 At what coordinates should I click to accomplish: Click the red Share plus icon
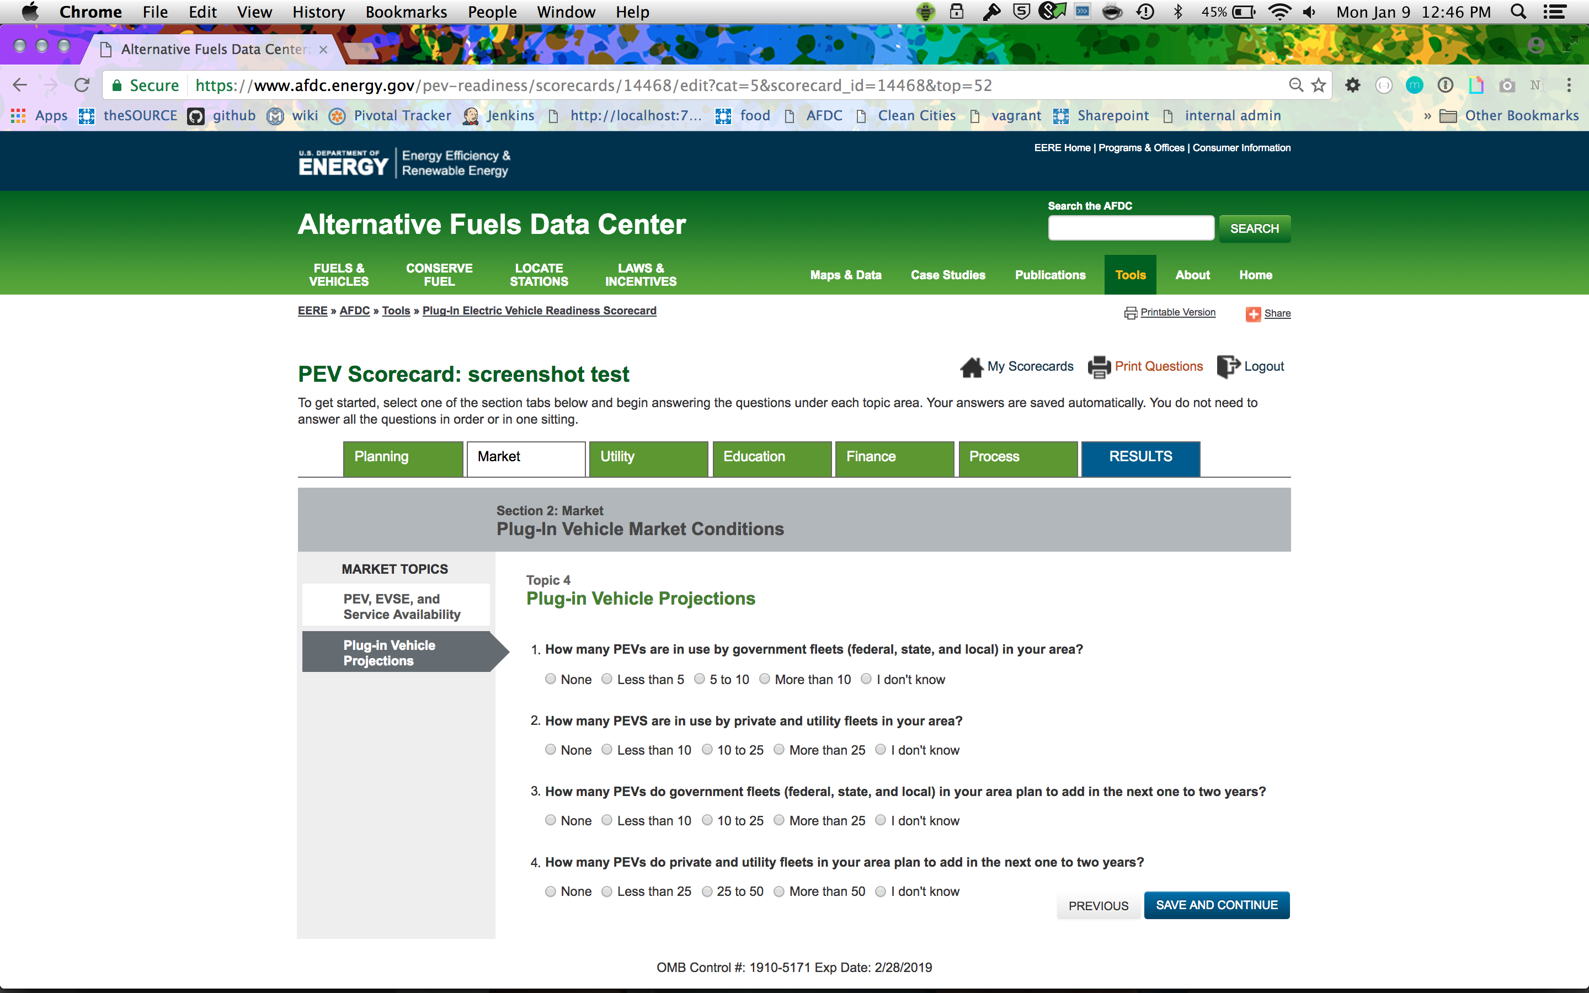click(1253, 314)
